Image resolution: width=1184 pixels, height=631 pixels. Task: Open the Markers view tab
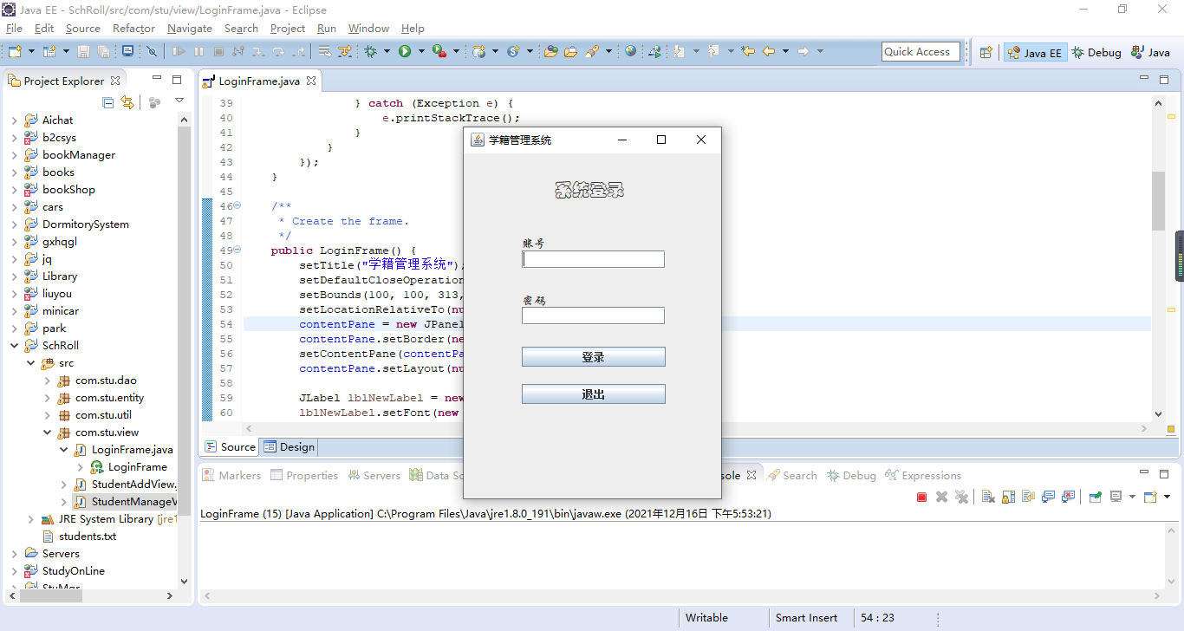pos(231,475)
